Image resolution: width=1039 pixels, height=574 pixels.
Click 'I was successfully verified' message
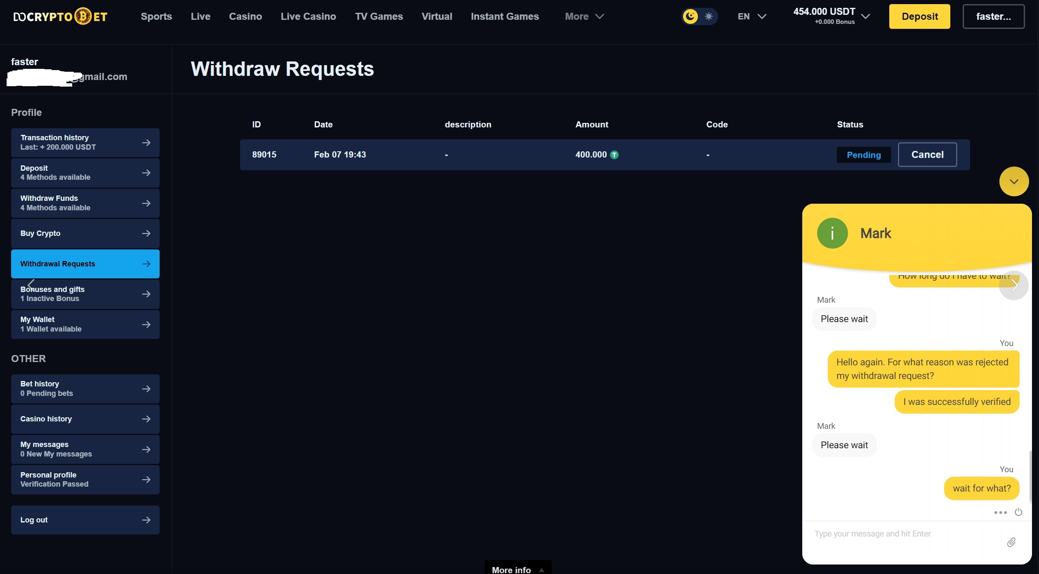[957, 402]
